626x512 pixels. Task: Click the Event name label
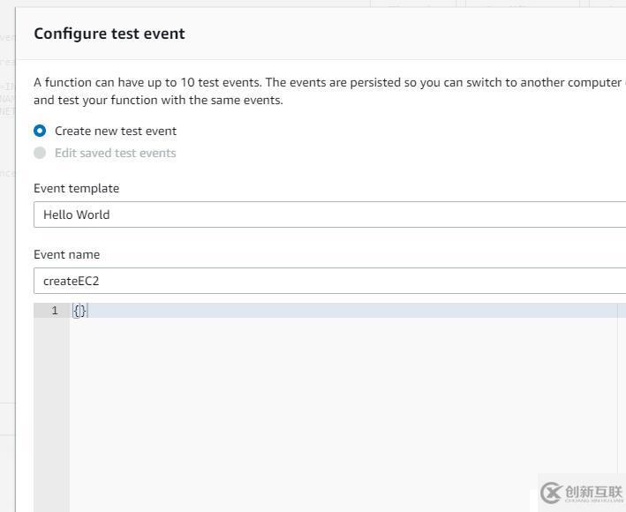click(66, 254)
